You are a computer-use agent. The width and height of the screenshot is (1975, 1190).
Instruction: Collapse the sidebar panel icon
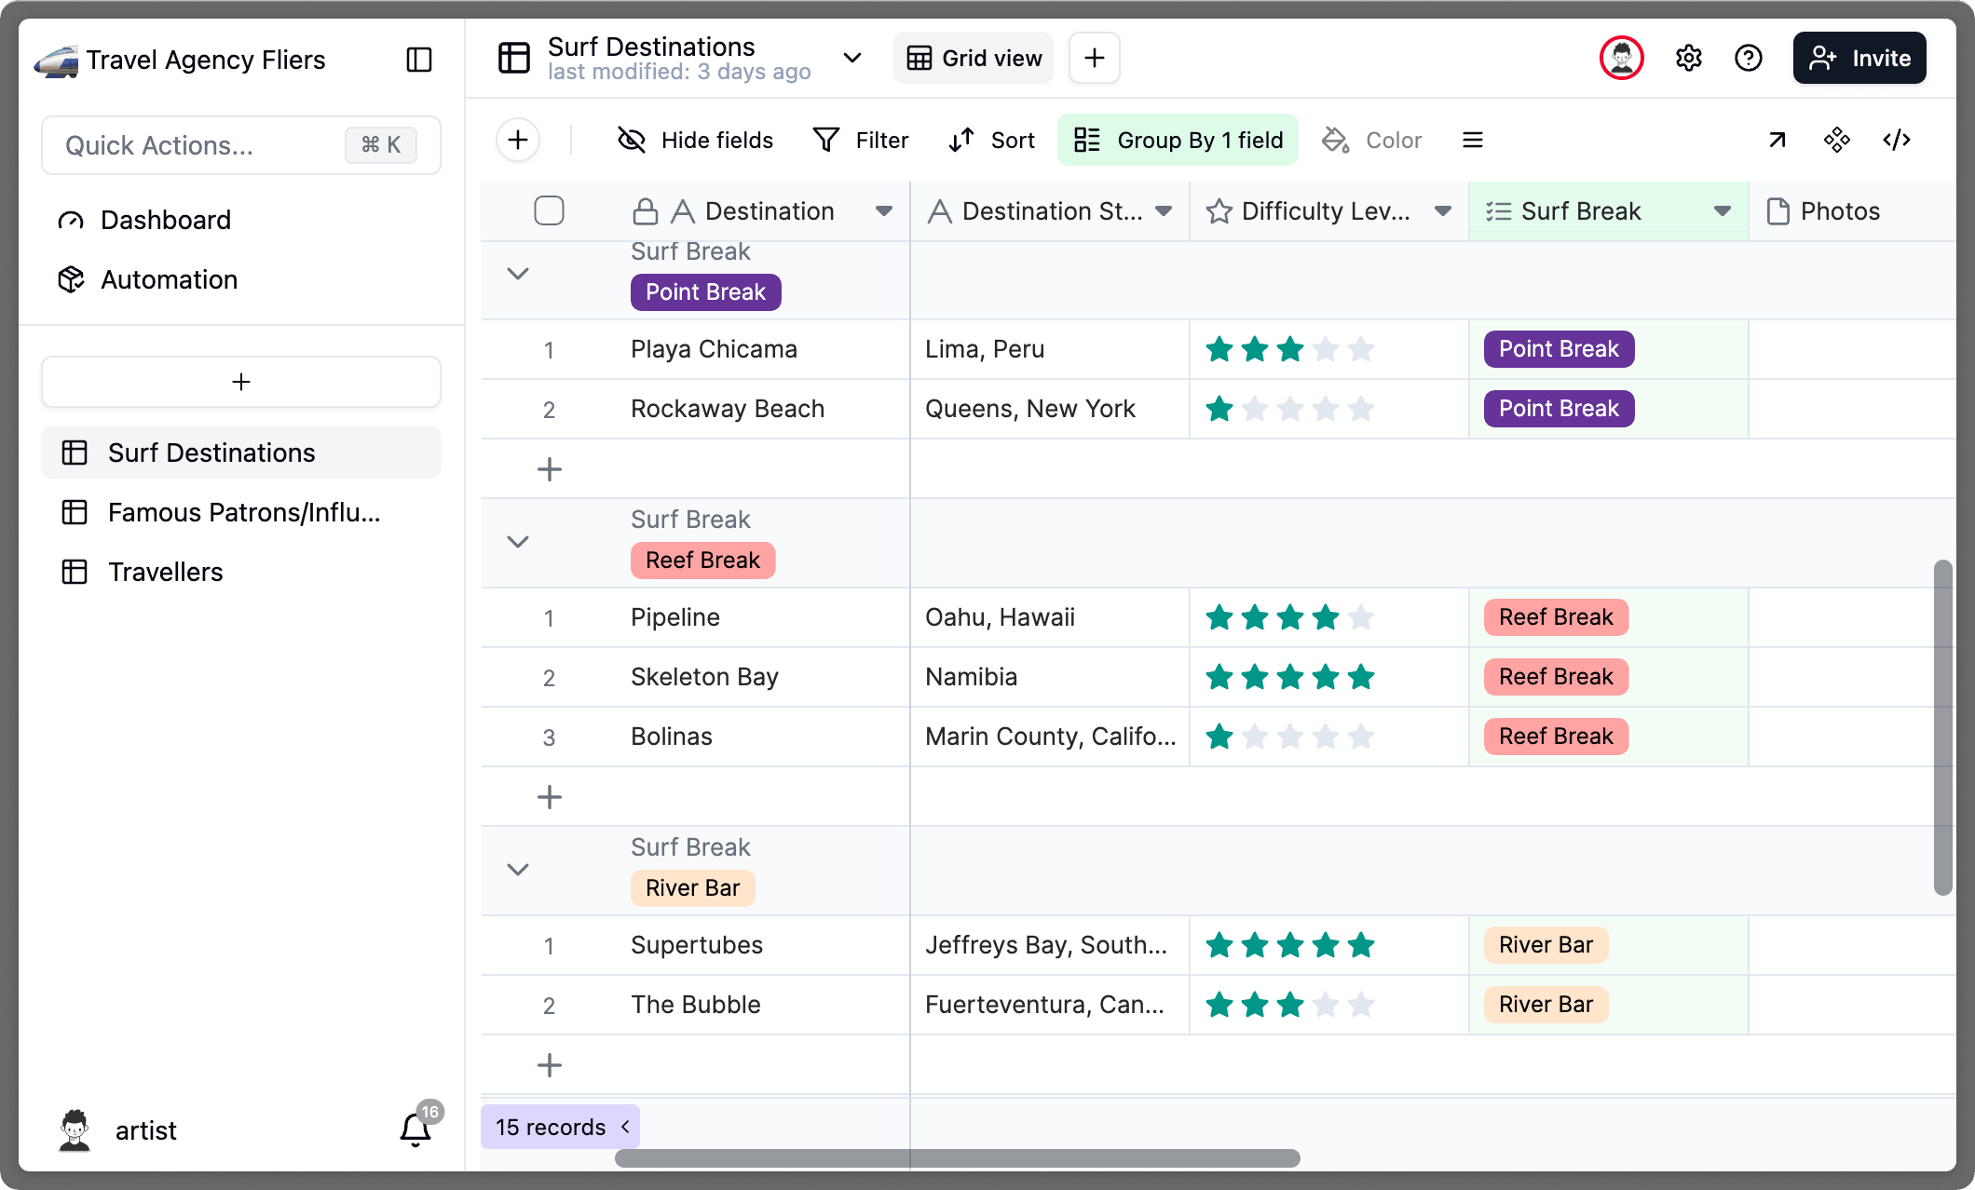419,60
